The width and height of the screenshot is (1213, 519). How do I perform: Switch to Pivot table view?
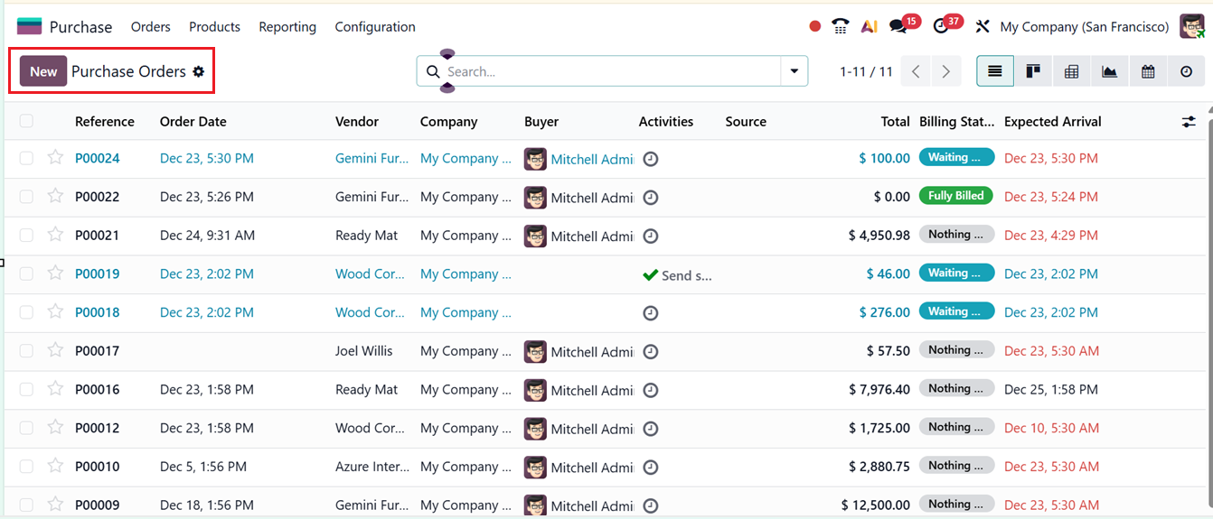(x=1071, y=71)
